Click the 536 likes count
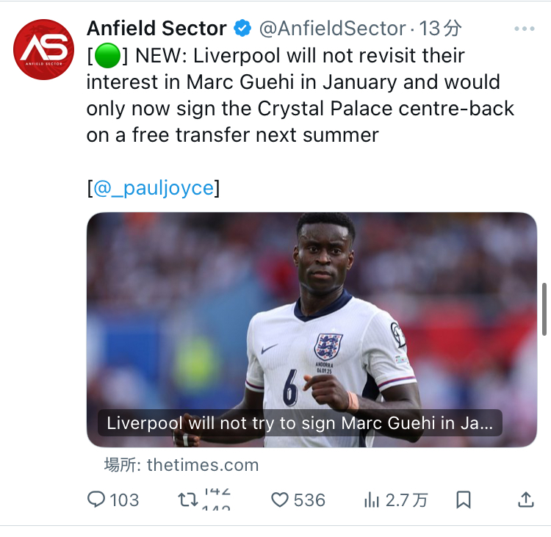Image resolution: width=551 pixels, height=537 pixels. coord(309,500)
